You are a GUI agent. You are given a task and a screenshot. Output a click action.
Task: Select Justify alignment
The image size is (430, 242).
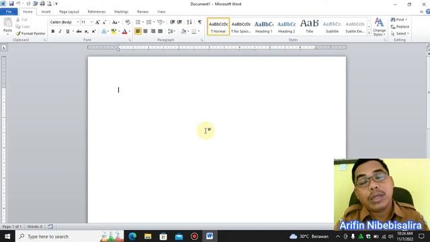point(161,32)
